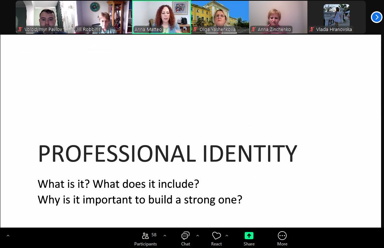Open the Participants panel
384x248 pixels.
pos(146,239)
